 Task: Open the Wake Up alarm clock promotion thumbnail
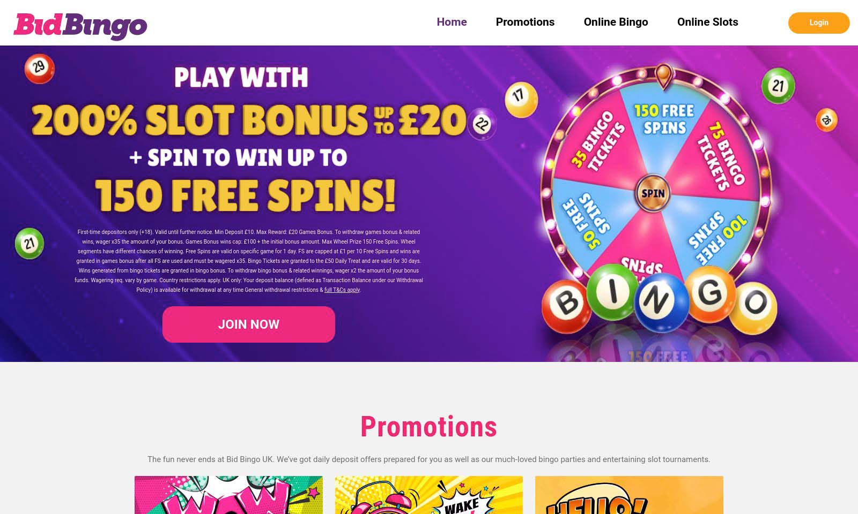pos(428,495)
